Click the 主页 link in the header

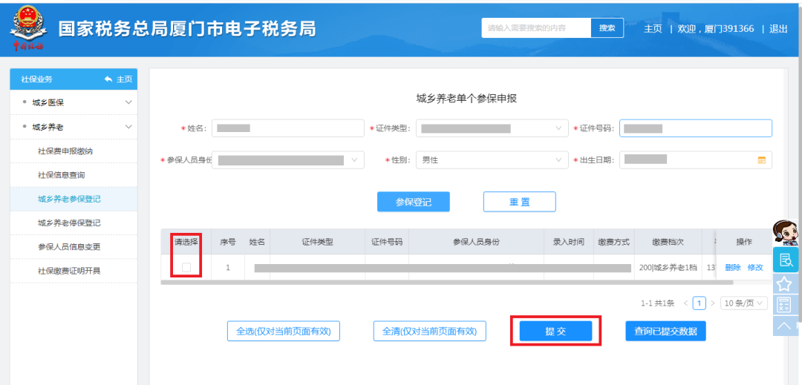tap(653, 29)
